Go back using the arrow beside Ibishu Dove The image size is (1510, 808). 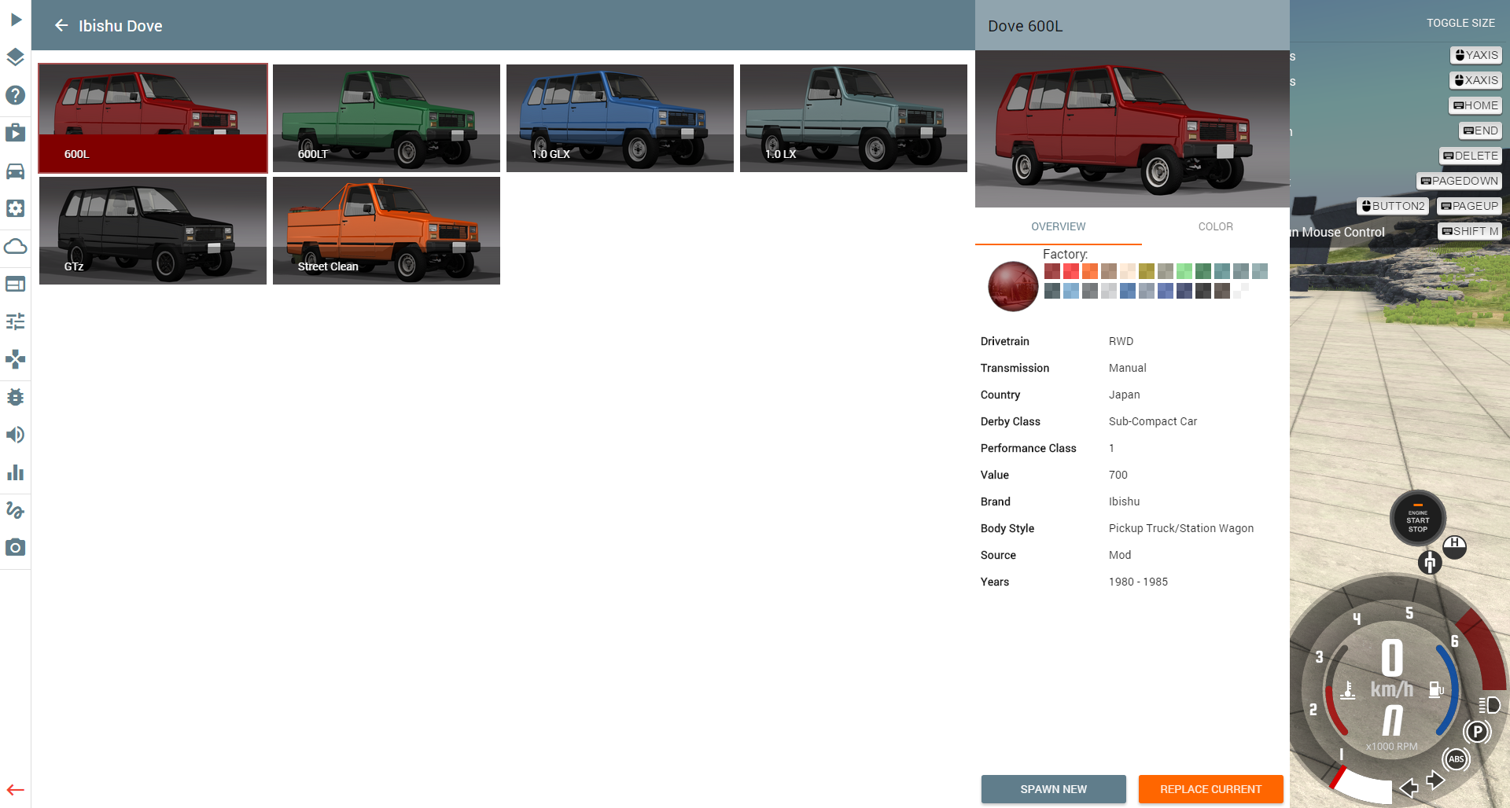coord(61,26)
